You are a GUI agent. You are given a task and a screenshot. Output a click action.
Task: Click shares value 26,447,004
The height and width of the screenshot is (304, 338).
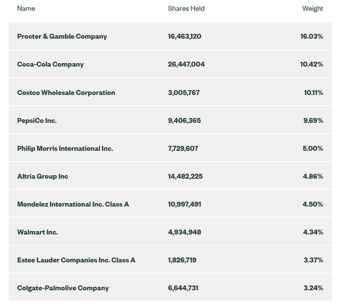point(186,64)
